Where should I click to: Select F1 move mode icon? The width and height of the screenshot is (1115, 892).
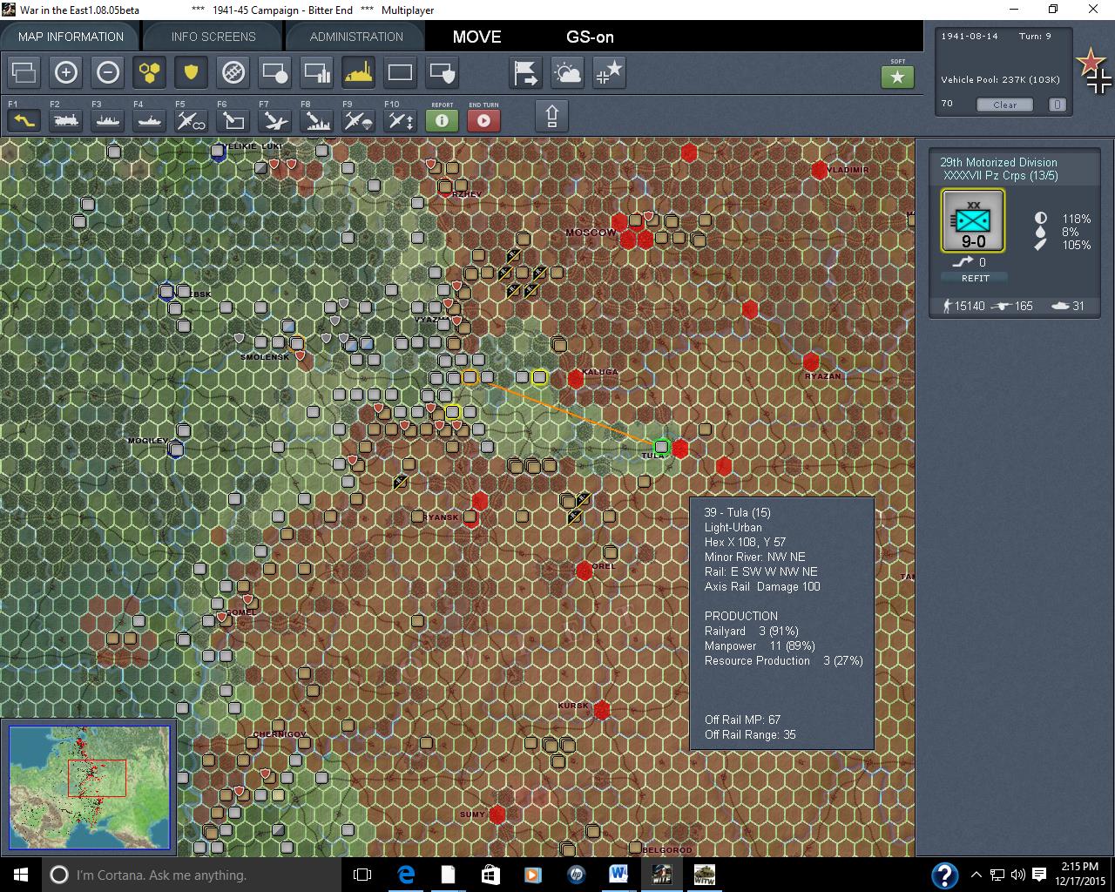pyautogui.click(x=24, y=120)
